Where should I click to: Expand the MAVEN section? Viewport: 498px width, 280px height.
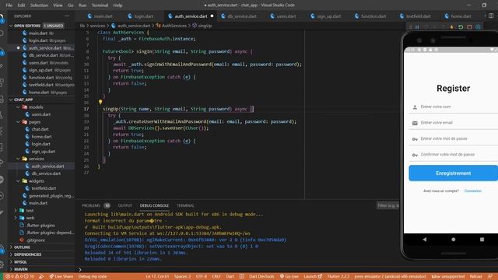tap(12, 269)
